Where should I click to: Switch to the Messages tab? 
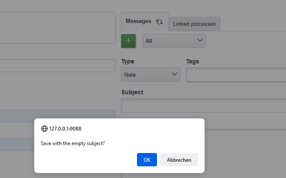[138, 21]
